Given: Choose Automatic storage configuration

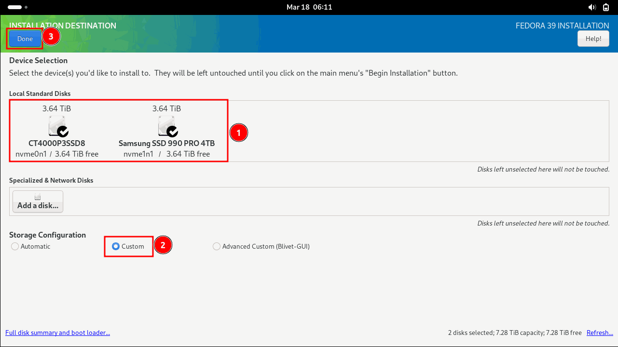Looking at the screenshot, I should coord(15,246).
